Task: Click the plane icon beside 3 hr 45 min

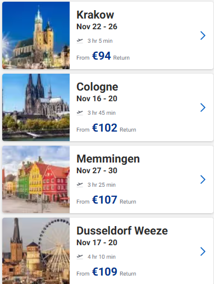Action: coord(80,112)
